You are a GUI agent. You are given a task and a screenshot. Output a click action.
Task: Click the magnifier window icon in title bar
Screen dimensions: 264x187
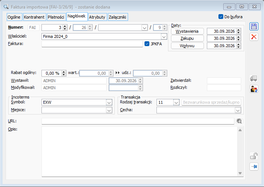pos(6,7)
